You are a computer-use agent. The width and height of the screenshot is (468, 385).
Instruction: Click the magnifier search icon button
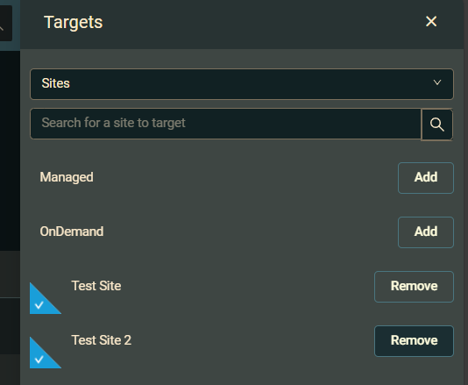[437, 125]
